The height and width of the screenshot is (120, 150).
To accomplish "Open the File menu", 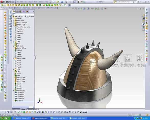I will point(18,2).
